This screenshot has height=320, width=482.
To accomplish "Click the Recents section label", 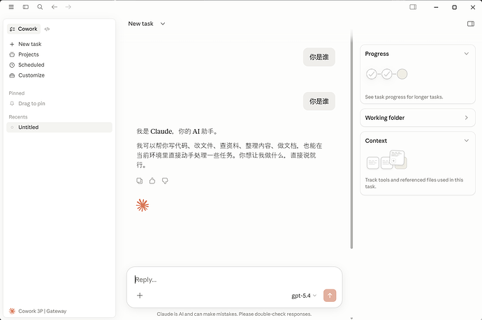I will pyautogui.click(x=18, y=117).
